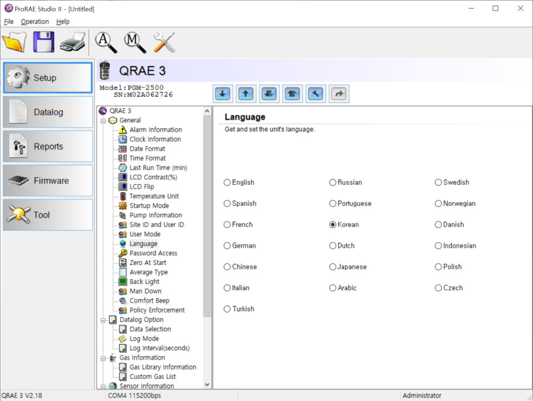Screen dimensions: 533x401
Task: Select English language option
Action: click(239, 183)
